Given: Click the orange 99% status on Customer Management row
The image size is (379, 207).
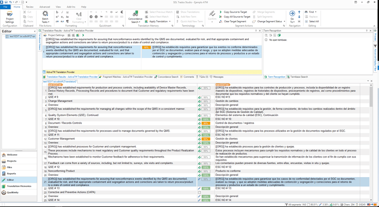Looking at the screenshot, I should (206, 139).
